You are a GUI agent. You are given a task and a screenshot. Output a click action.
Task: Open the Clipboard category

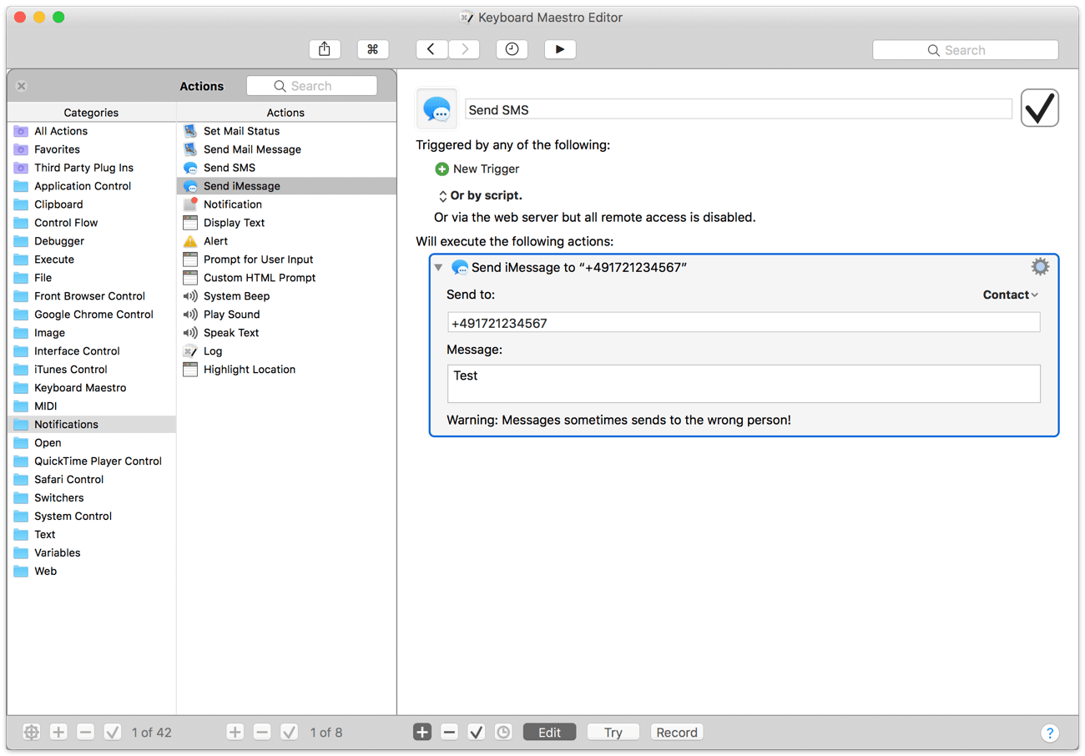[92, 204]
